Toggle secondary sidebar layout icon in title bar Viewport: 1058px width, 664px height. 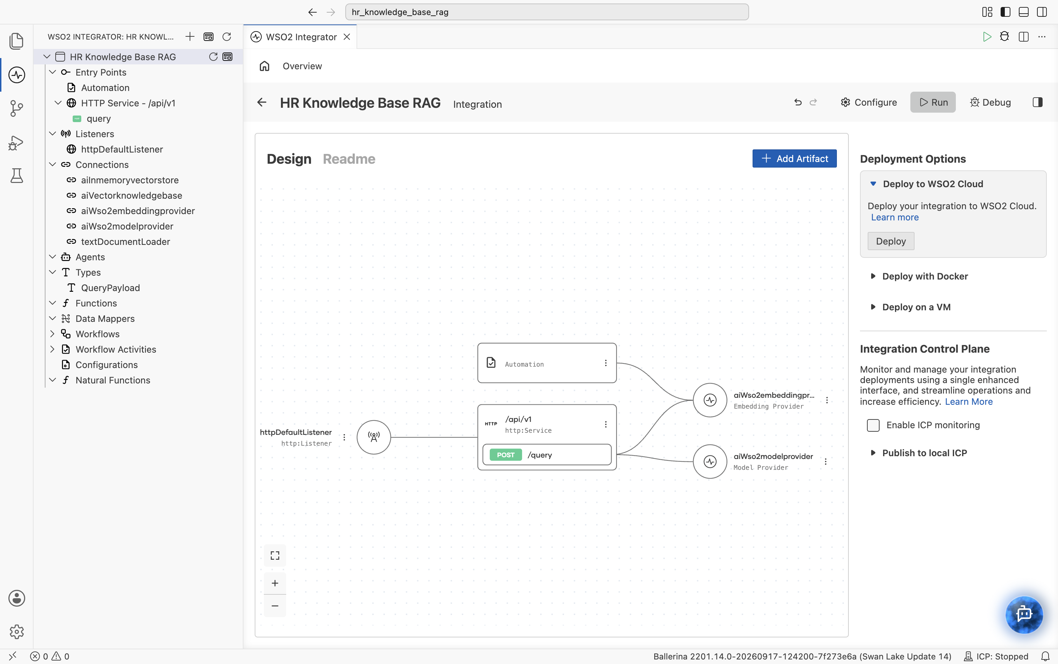click(x=1042, y=12)
